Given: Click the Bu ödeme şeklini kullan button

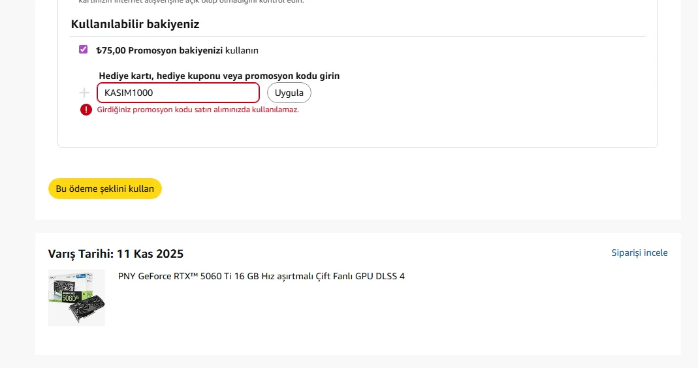Looking at the screenshot, I should [x=105, y=189].
